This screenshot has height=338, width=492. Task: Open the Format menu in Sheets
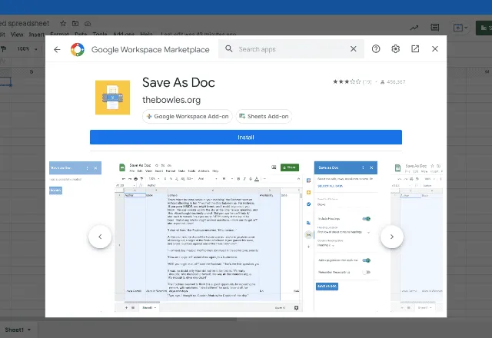[59, 34]
